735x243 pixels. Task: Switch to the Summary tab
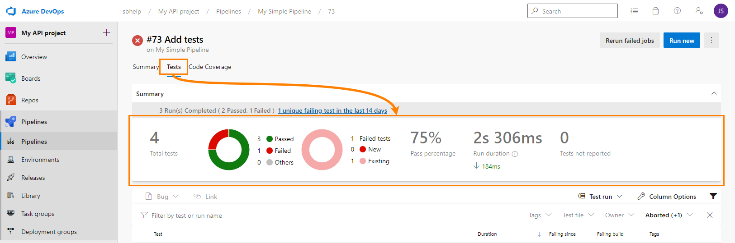click(146, 67)
